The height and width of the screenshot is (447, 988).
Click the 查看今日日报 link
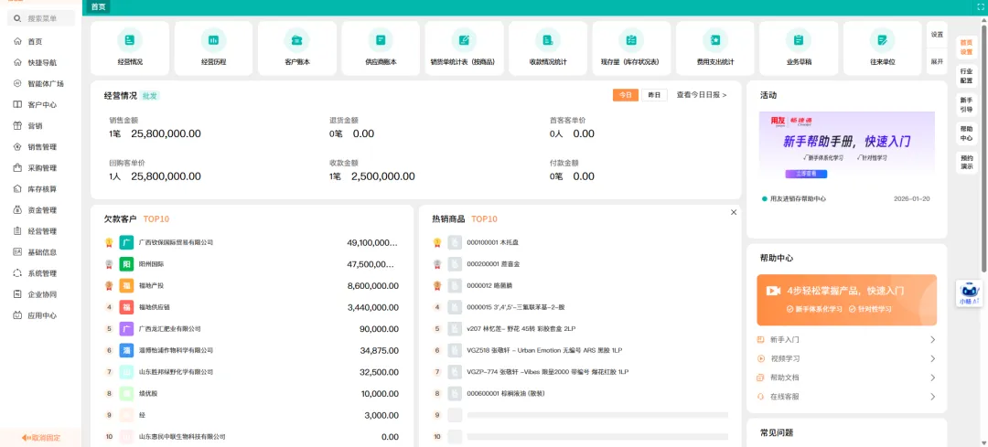[702, 95]
